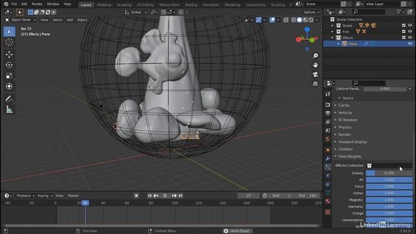Expand the Cache panel
The width and height of the screenshot is (416, 234).
(x=344, y=105)
